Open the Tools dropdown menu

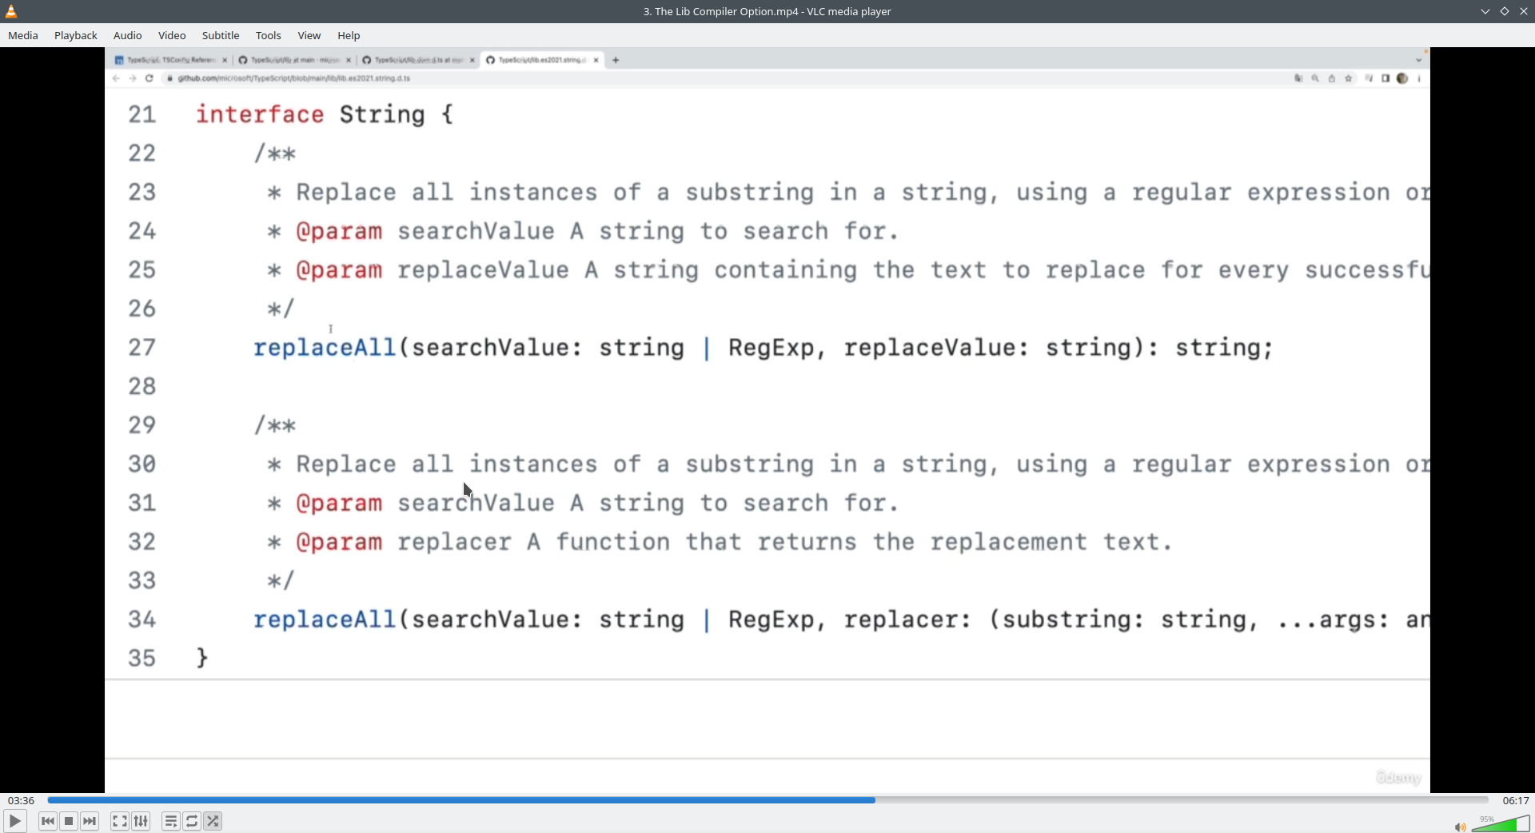pyautogui.click(x=268, y=35)
